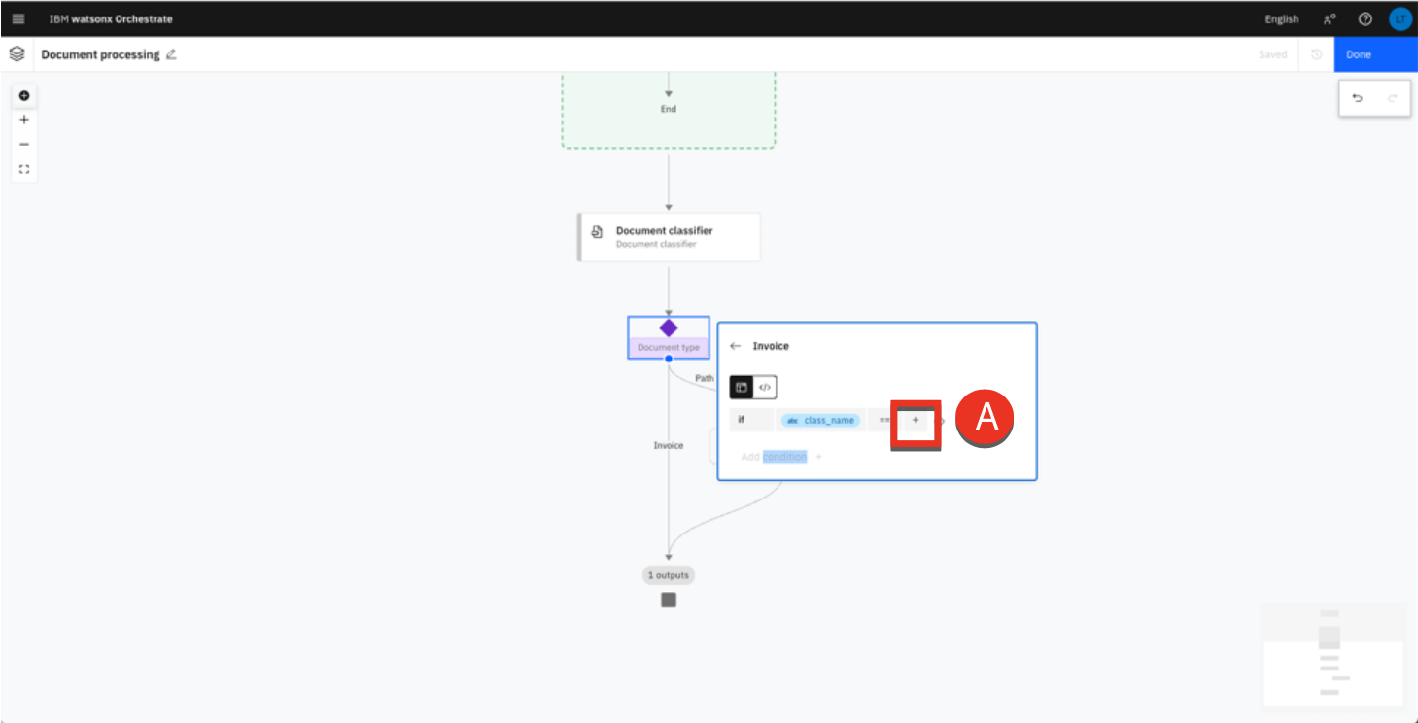Open the help question mark icon

[x=1365, y=18]
